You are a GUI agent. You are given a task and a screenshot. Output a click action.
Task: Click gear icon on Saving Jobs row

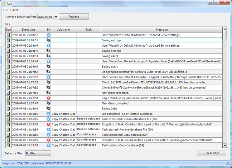point(48,109)
